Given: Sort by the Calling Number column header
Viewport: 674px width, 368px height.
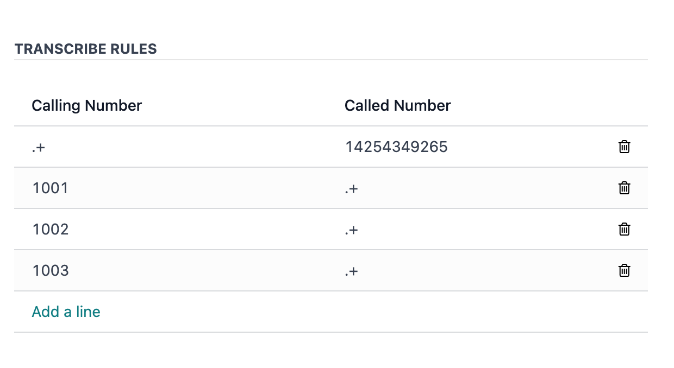Looking at the screenshot, I should 86,105.
